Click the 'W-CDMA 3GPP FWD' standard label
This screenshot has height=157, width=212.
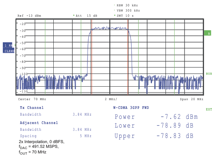131,108
